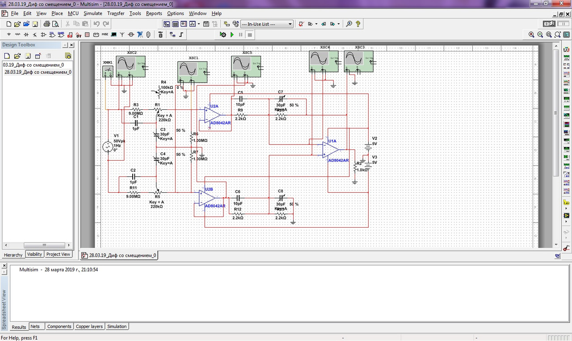
Task: Select the 03.19_Диф со смещением_0 tree root
Action: tap(34, 65)
